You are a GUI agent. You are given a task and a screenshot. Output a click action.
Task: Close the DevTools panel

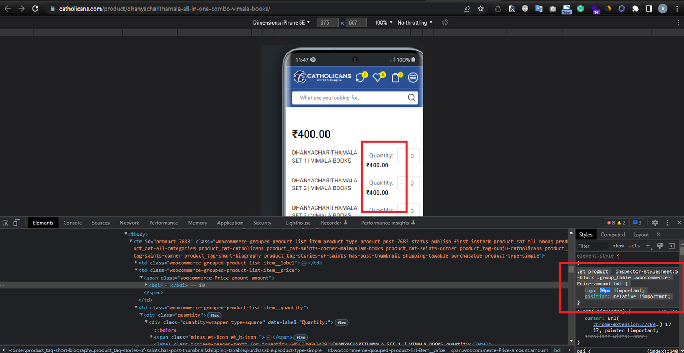click(x=679, y=223)
